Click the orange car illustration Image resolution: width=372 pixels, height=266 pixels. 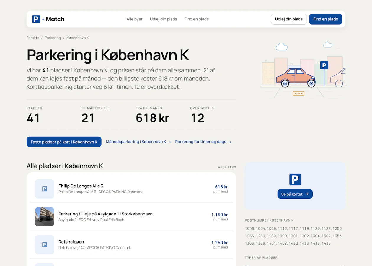click(296, 78)
